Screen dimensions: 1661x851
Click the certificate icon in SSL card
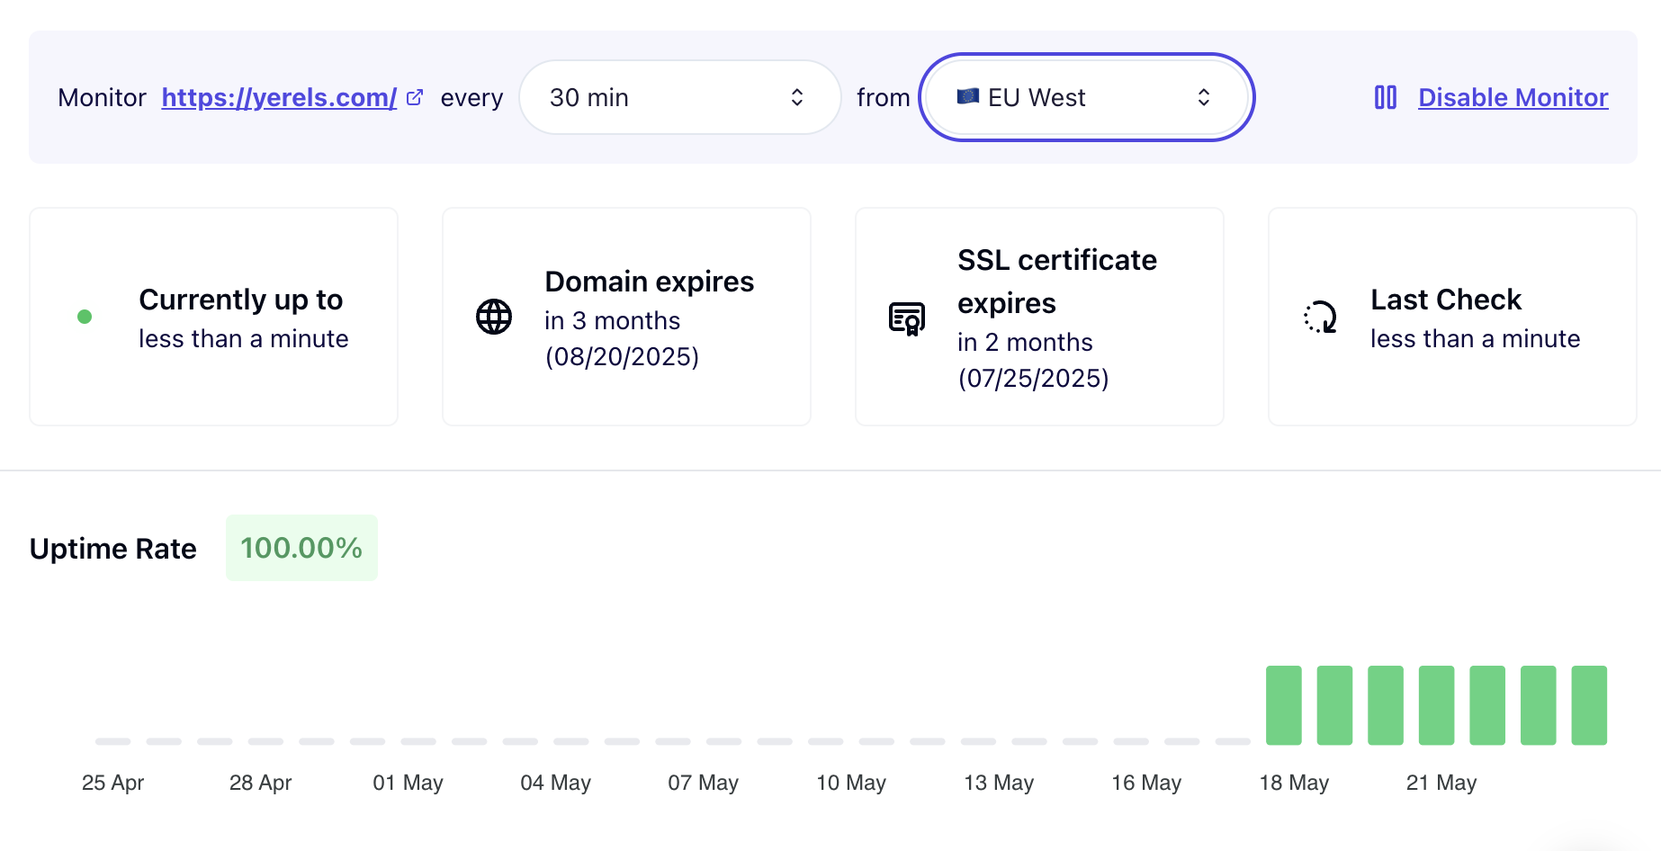pos(907,318)
